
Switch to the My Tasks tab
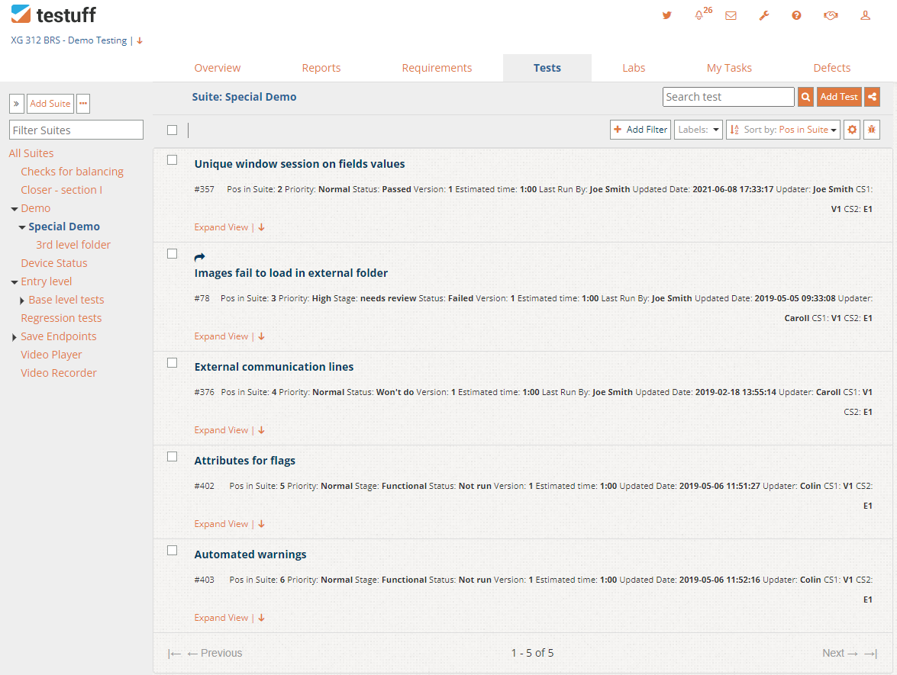[729, 68]
